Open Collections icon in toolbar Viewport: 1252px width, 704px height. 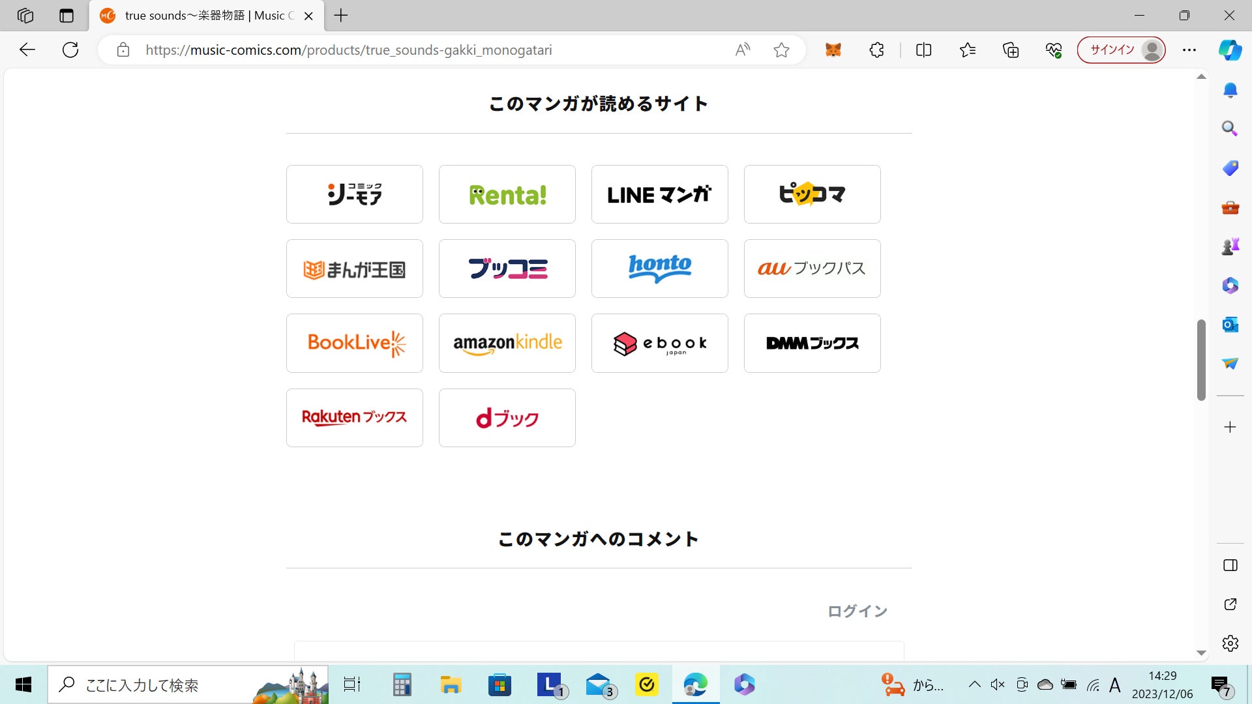click(x=1010, y=50)
